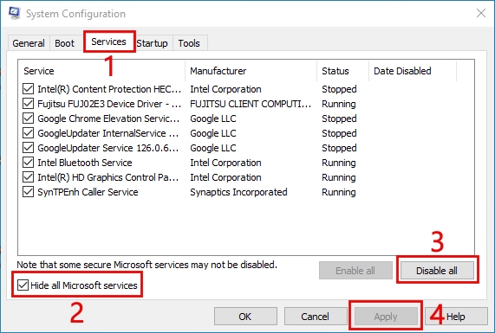This screenshot has width=495, height=333.
Task: Click the Apply button
Action: [x=386, y=317]
